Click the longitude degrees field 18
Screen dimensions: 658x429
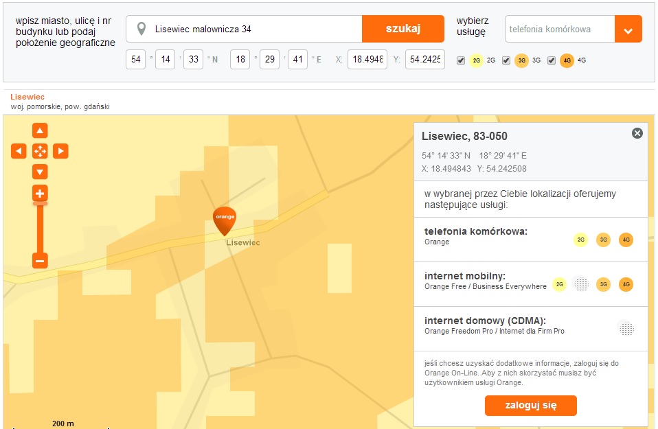[240, 59]
